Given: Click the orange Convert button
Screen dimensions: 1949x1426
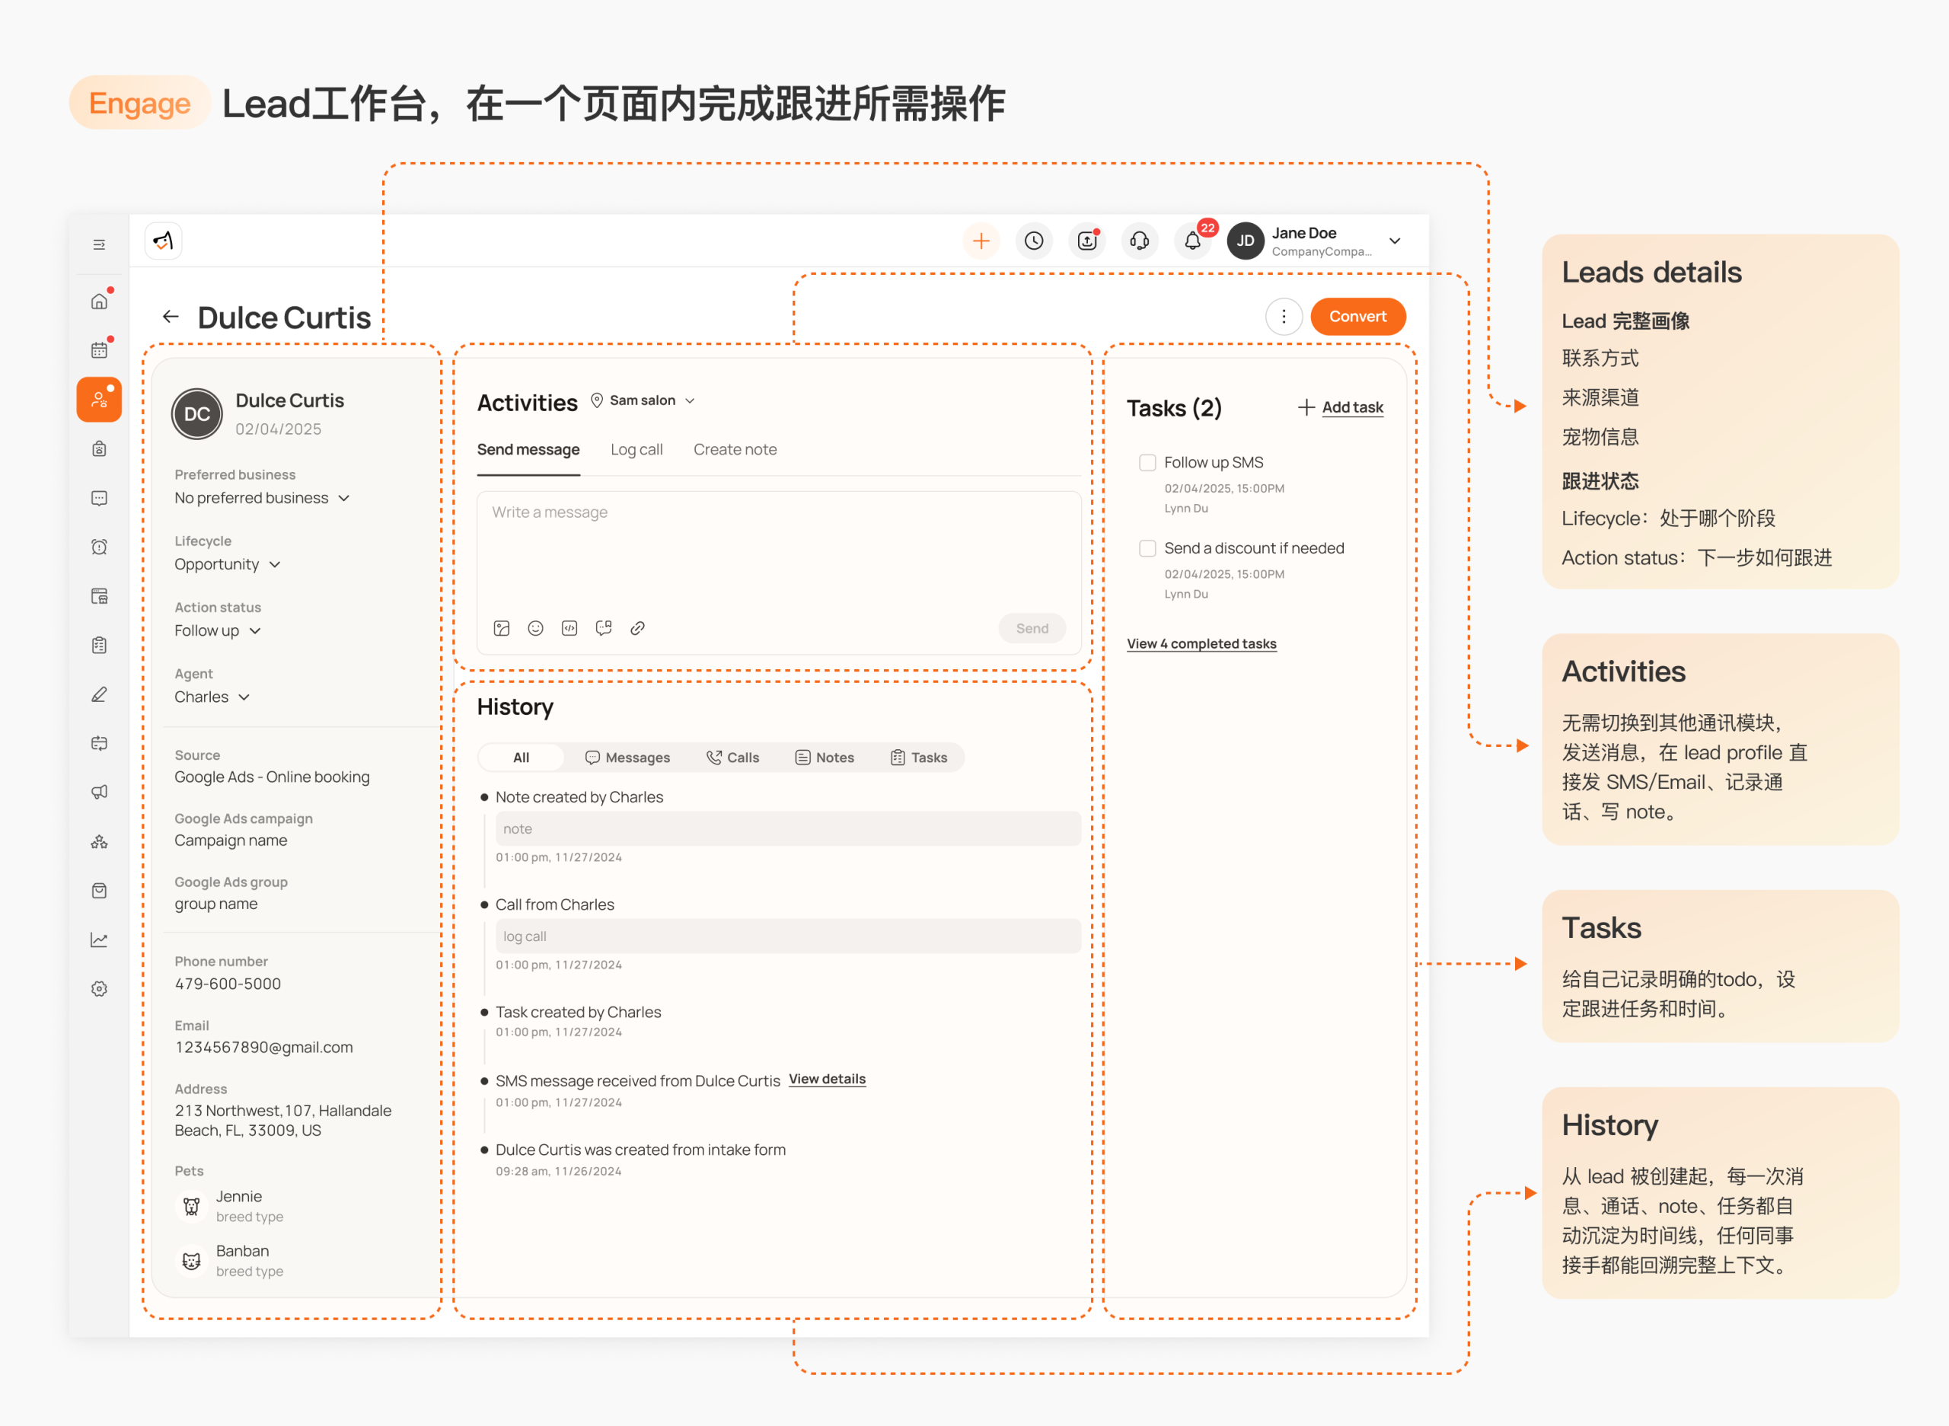Looking at the screenshot, I should tap(1357, 317).
